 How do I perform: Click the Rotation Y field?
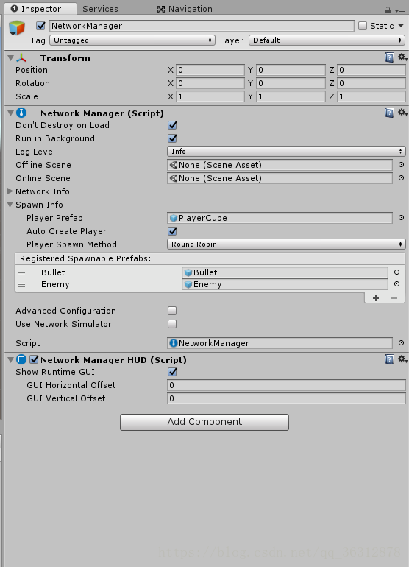tap(291, 83)
